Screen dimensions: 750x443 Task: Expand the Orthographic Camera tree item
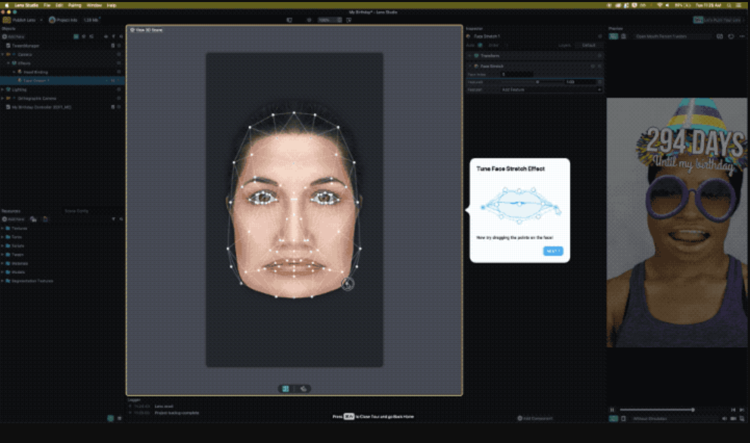point(3,98)
